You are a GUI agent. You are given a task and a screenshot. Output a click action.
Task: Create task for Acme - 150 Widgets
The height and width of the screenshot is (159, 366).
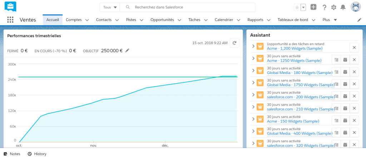336,120
